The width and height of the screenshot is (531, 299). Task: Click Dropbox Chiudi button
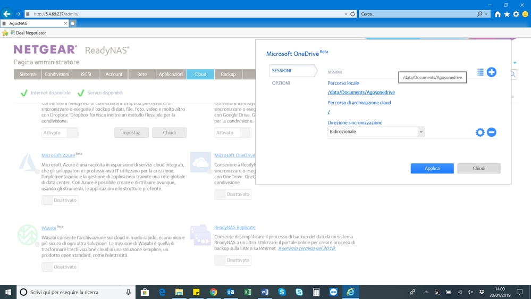[x=170, y=132]
